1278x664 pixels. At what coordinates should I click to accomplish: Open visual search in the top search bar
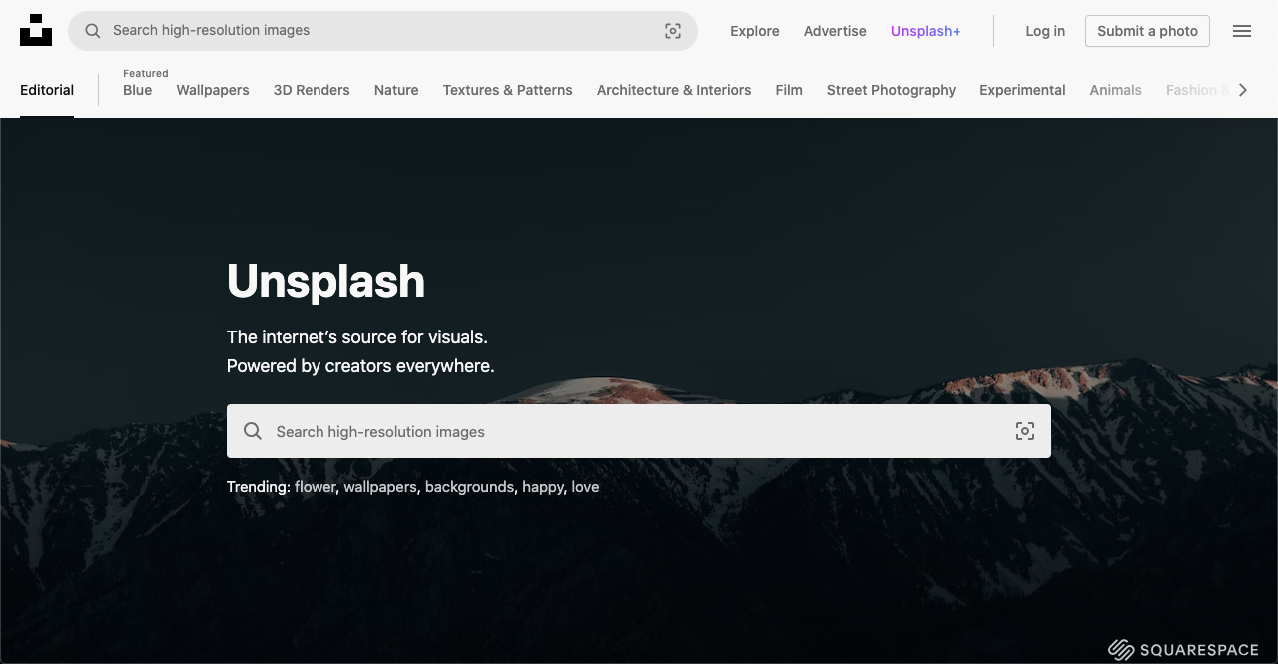tap(673, 31)
